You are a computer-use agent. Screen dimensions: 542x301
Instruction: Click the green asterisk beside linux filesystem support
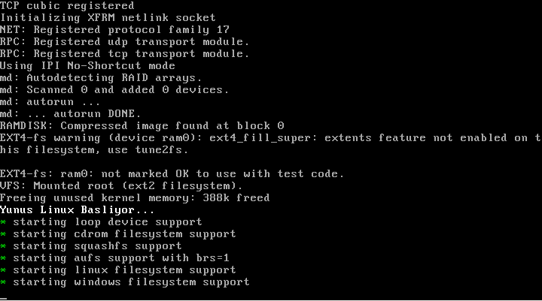pyautogui.click(x=4, y=270)
